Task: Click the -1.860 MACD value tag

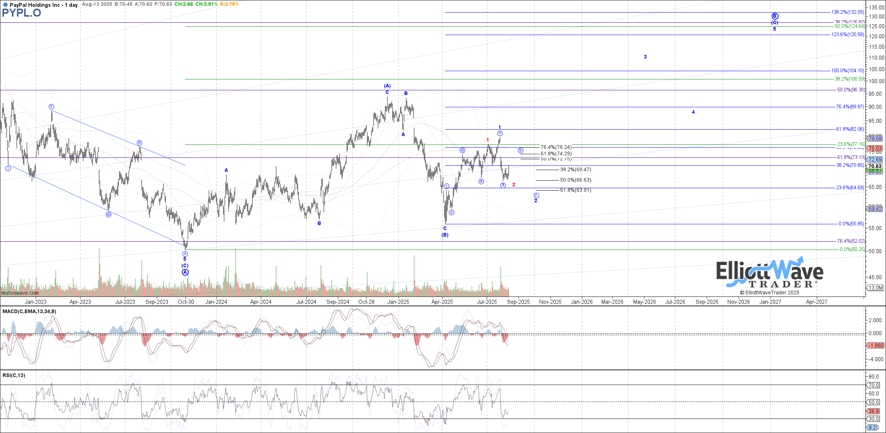Action: point(876,346)
